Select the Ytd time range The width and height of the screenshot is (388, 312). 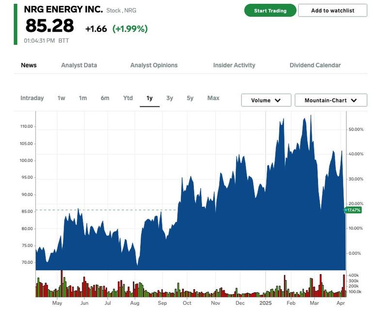(x=128, y=98)
